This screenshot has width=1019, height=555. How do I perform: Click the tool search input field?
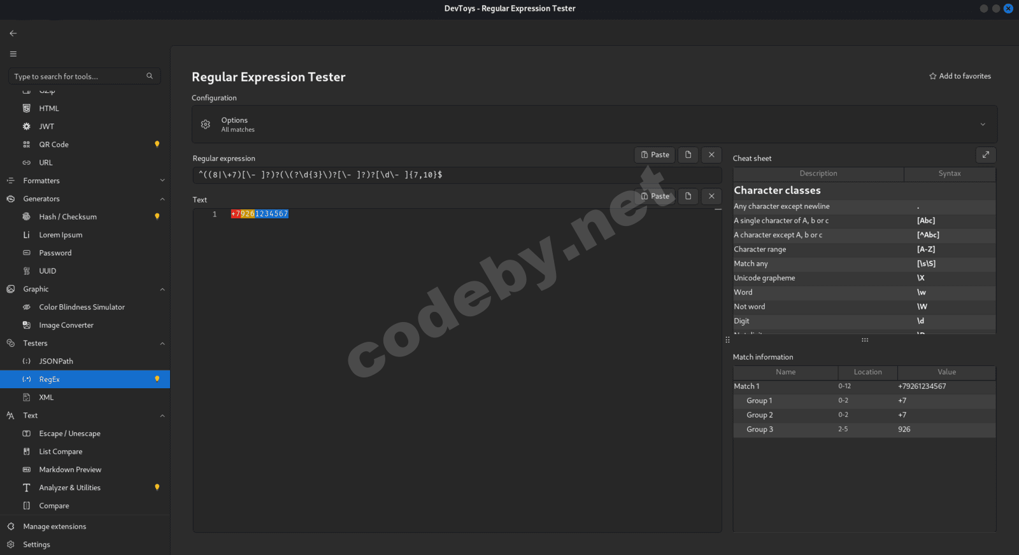pyautogui.click(x=76, y=76)
